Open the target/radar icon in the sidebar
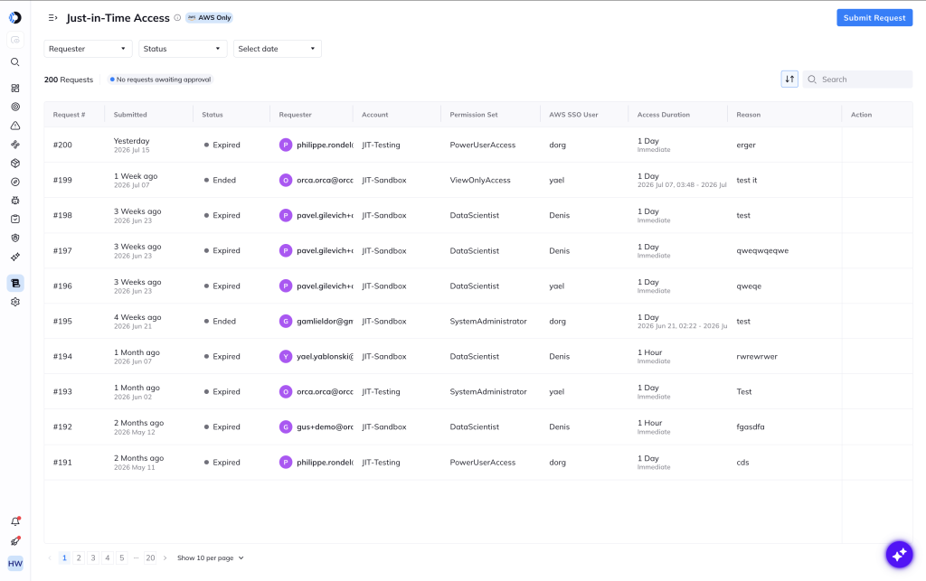This screenshot has height=581, width=926. point(15,107)
